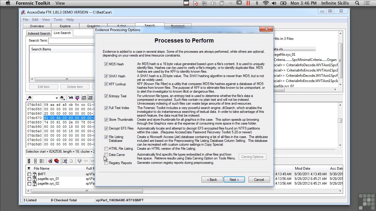Uncheck the File Listing Database option
Viewport: 376px width, 211px height.
(x=106, y=137)
